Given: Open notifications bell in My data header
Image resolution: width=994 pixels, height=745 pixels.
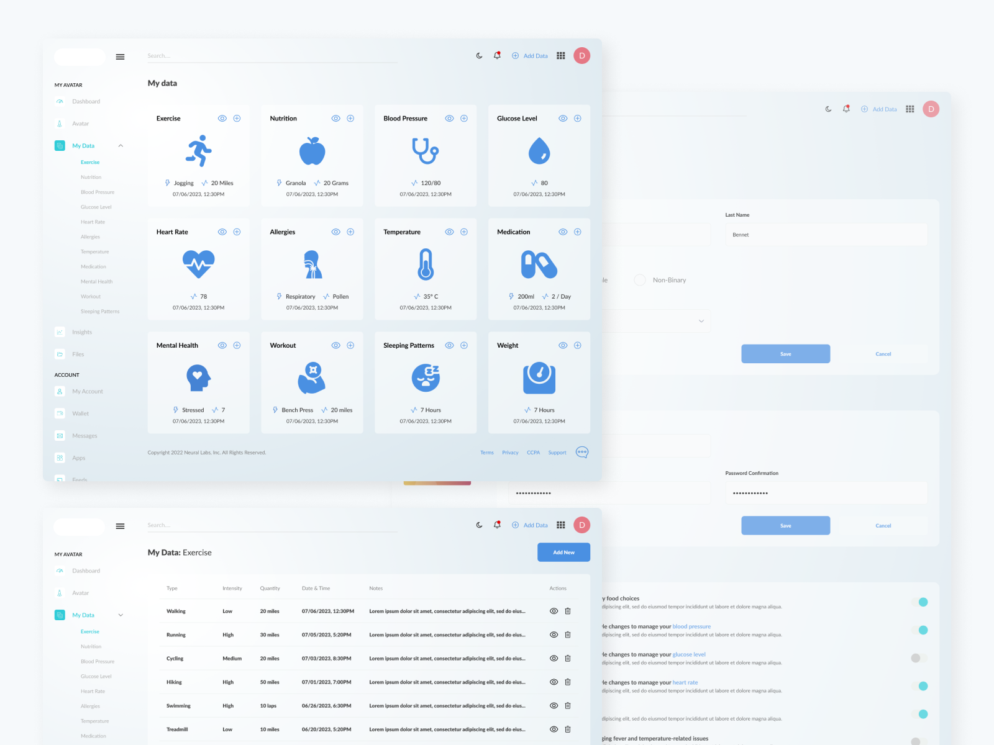Looking at the screenshot, I should tap(497, 56).
